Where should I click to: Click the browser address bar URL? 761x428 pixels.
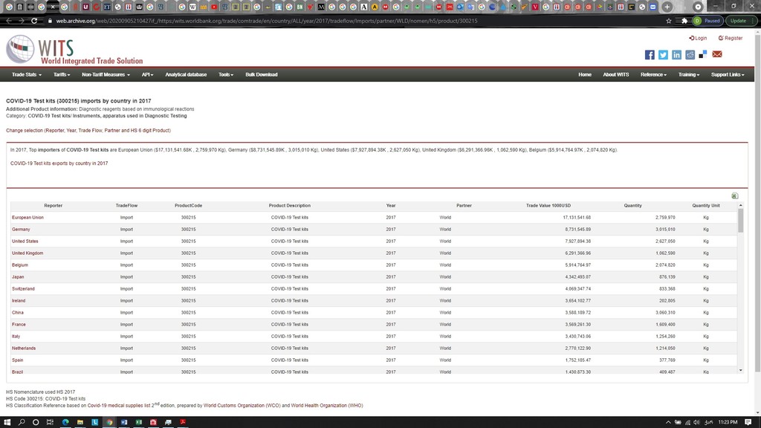pyautogui.click(x=267, y=21)
